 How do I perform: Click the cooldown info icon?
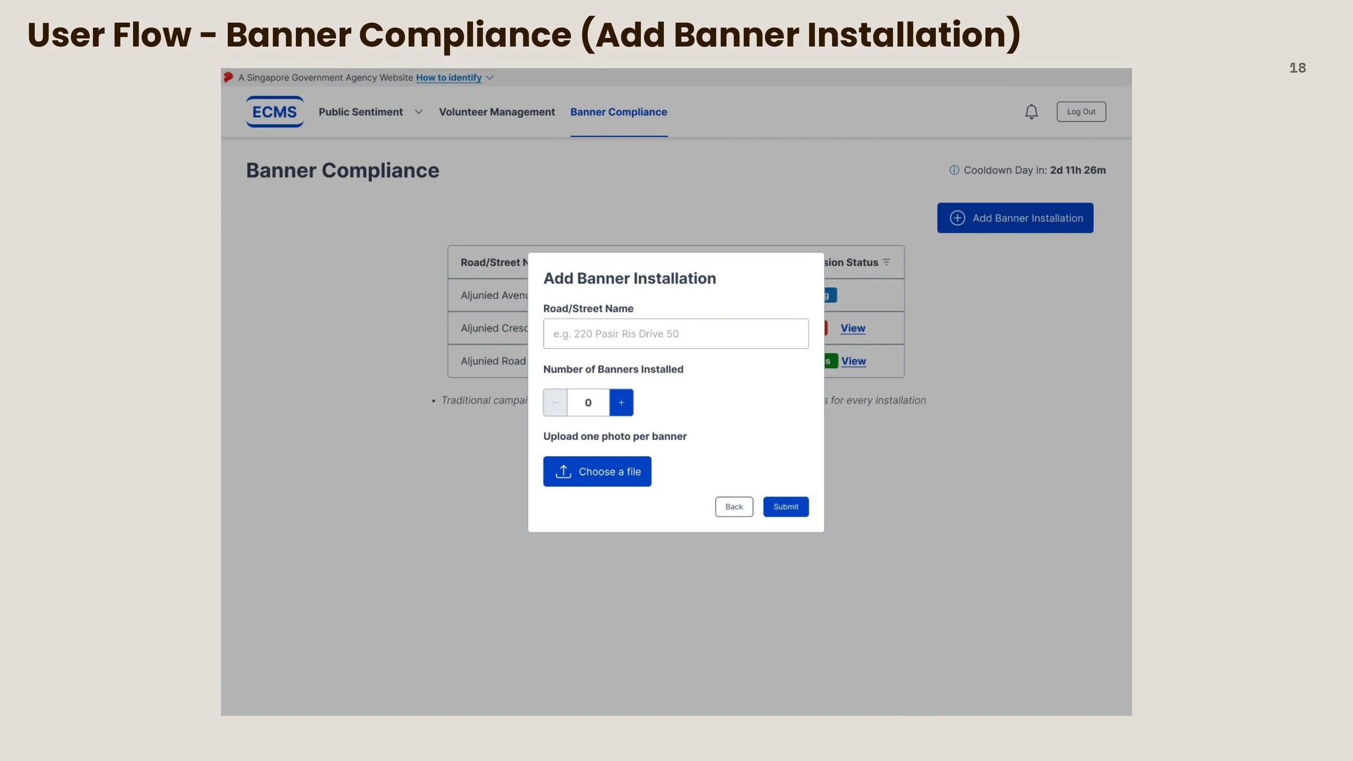point(954,170)
